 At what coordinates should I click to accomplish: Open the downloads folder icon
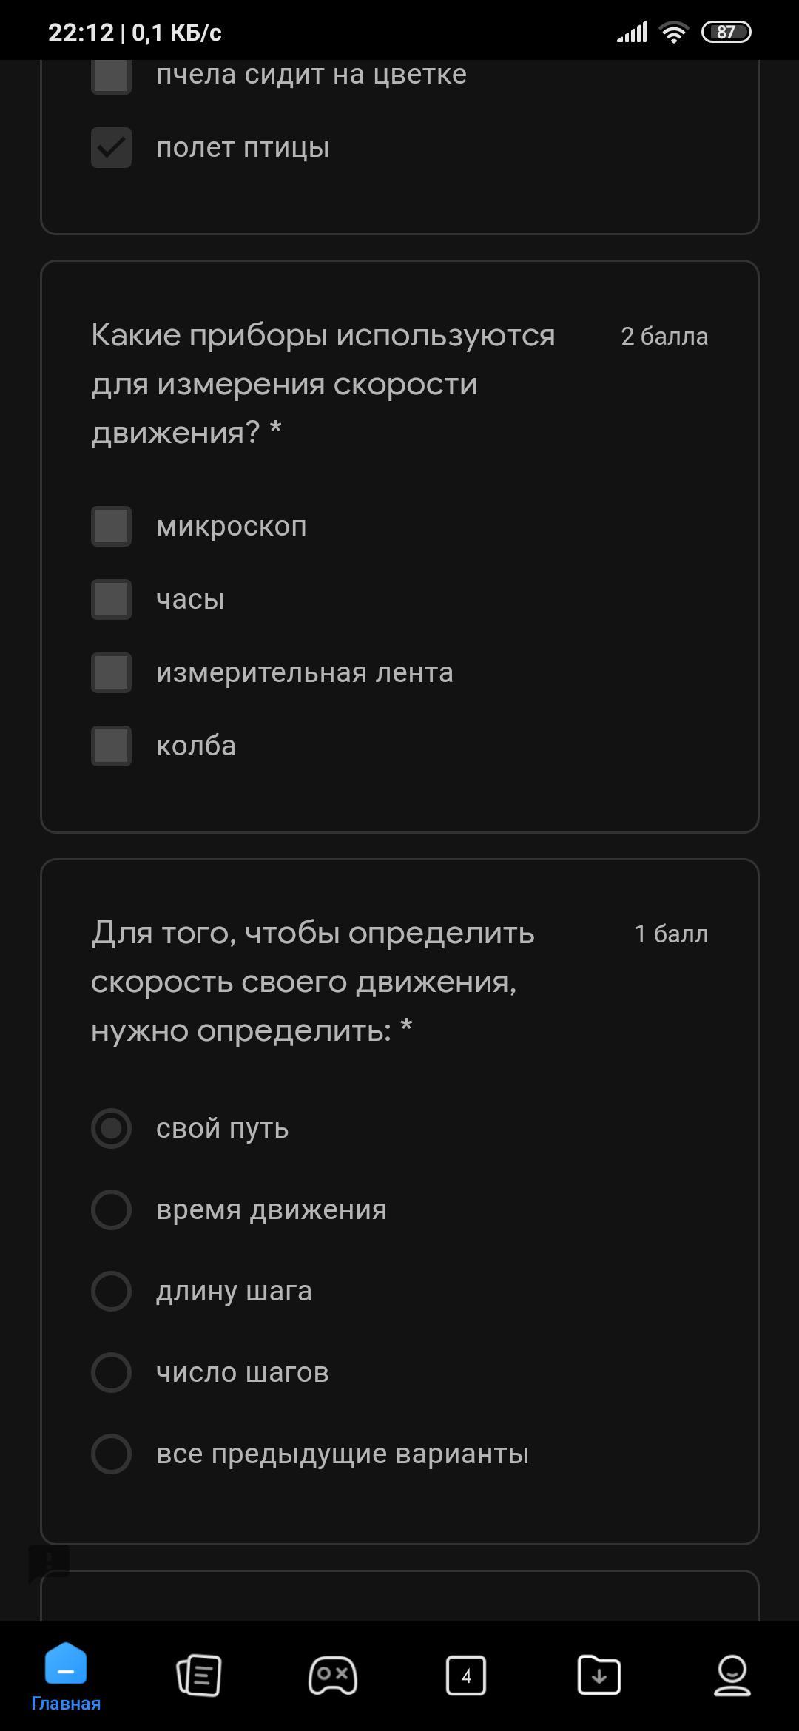[599, 1675]
